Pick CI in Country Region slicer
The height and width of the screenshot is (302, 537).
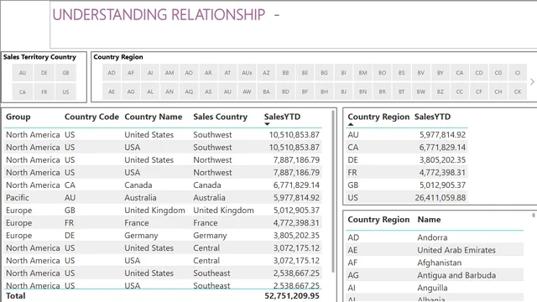[x=518, y=73]
